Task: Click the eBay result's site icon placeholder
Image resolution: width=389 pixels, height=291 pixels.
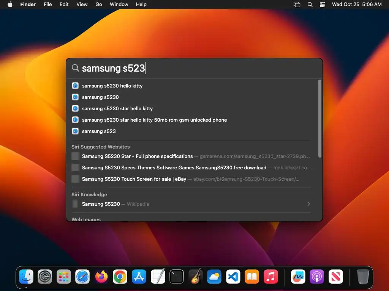Action: [75, 179]
